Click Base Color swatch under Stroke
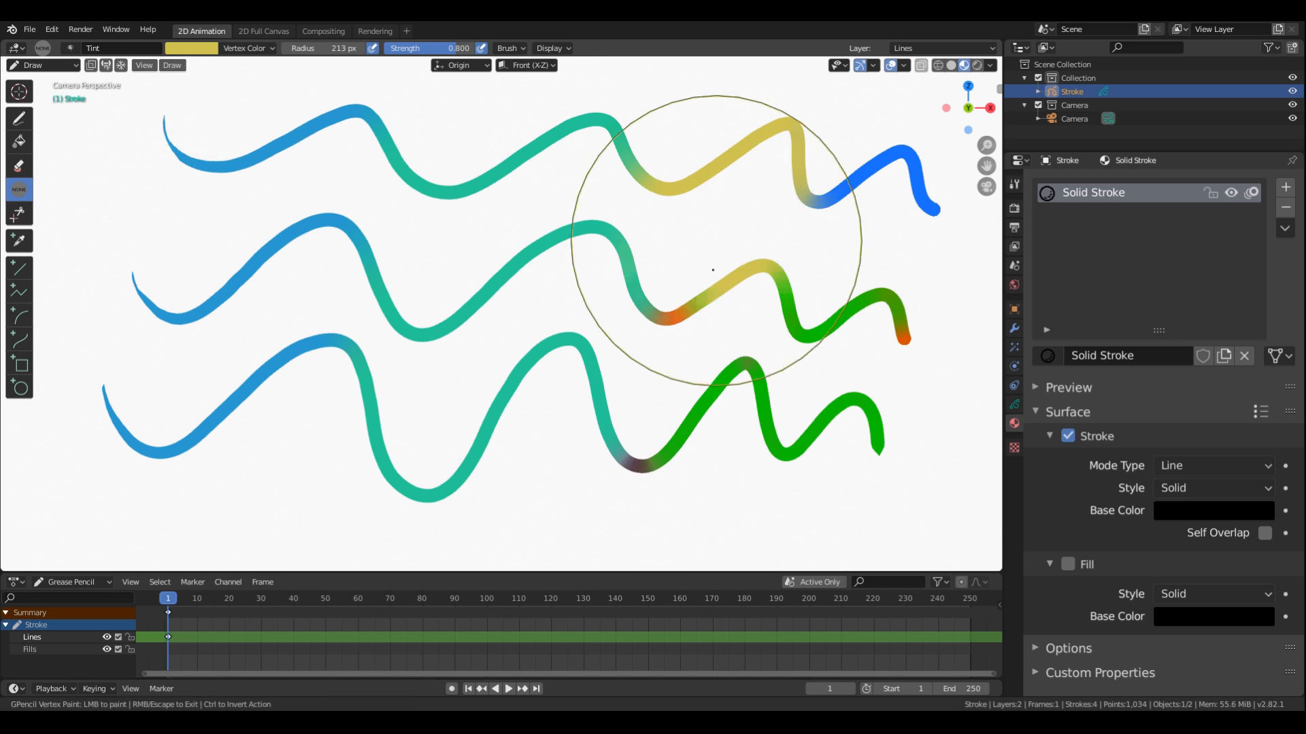This screenshot has width=1306, height=734. 1214,511
